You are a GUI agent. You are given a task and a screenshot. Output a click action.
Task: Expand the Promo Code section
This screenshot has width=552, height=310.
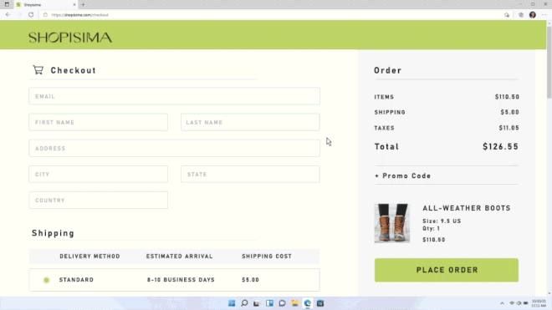click(x=403, y=175)
